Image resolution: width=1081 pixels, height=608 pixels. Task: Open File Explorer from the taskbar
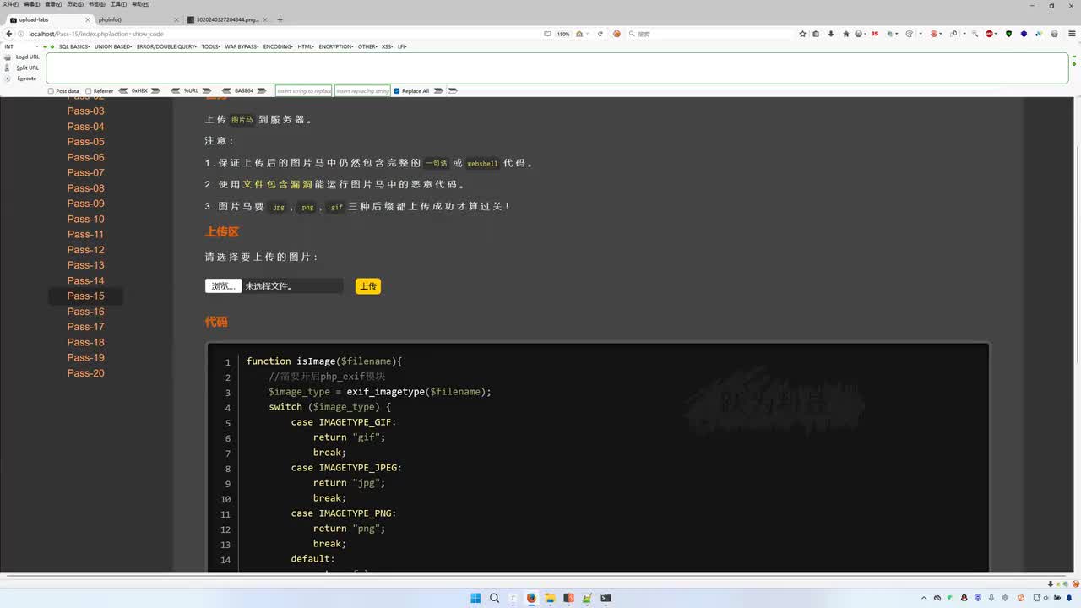point(550,598)
